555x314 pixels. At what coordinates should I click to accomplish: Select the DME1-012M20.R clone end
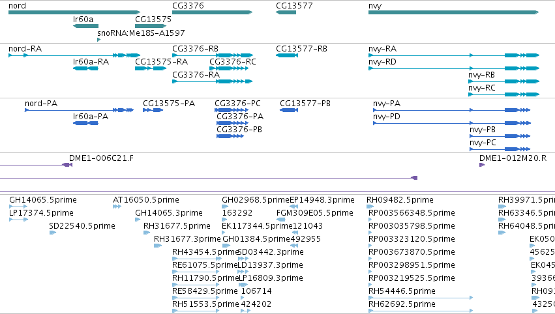coord(482,165)
